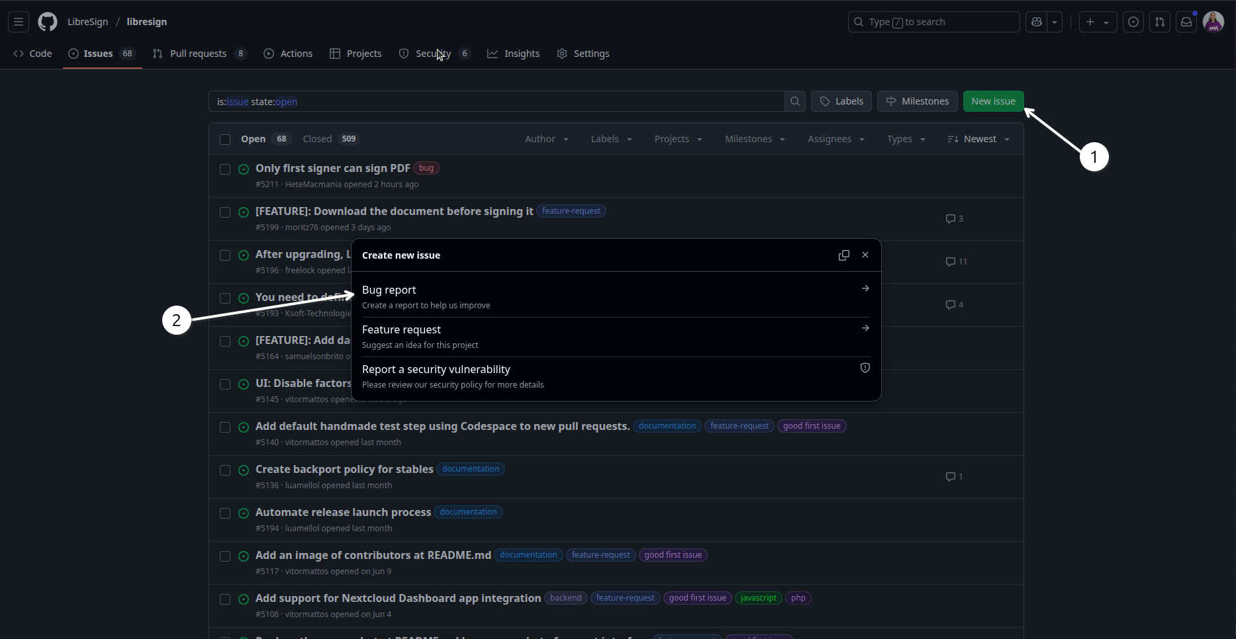Choose Report a security vulnerability
This screenshot has width=1236, height=639.
point(616,376)
